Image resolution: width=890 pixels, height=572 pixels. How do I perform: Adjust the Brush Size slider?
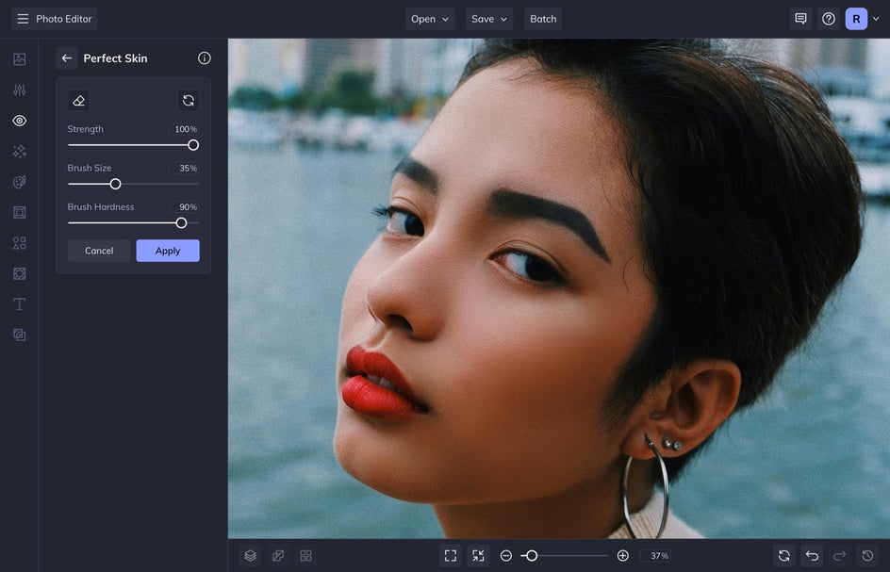[x=133, y=184]
